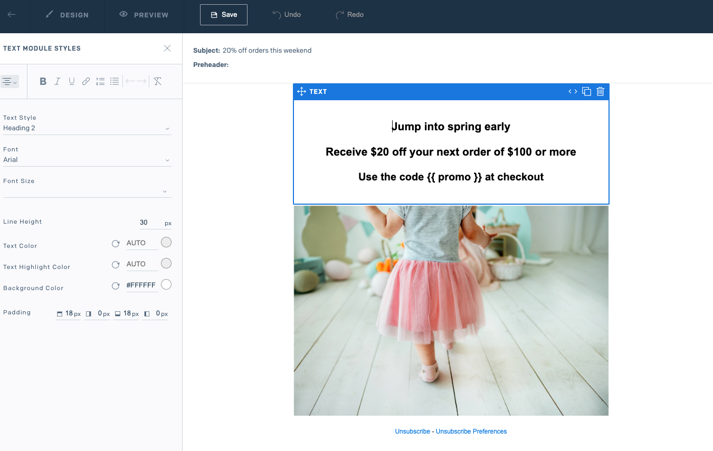Reset the Text Highlight Color
Image resolution: width=713 pixels, height=451 pixels.
(x=116, y=265)
